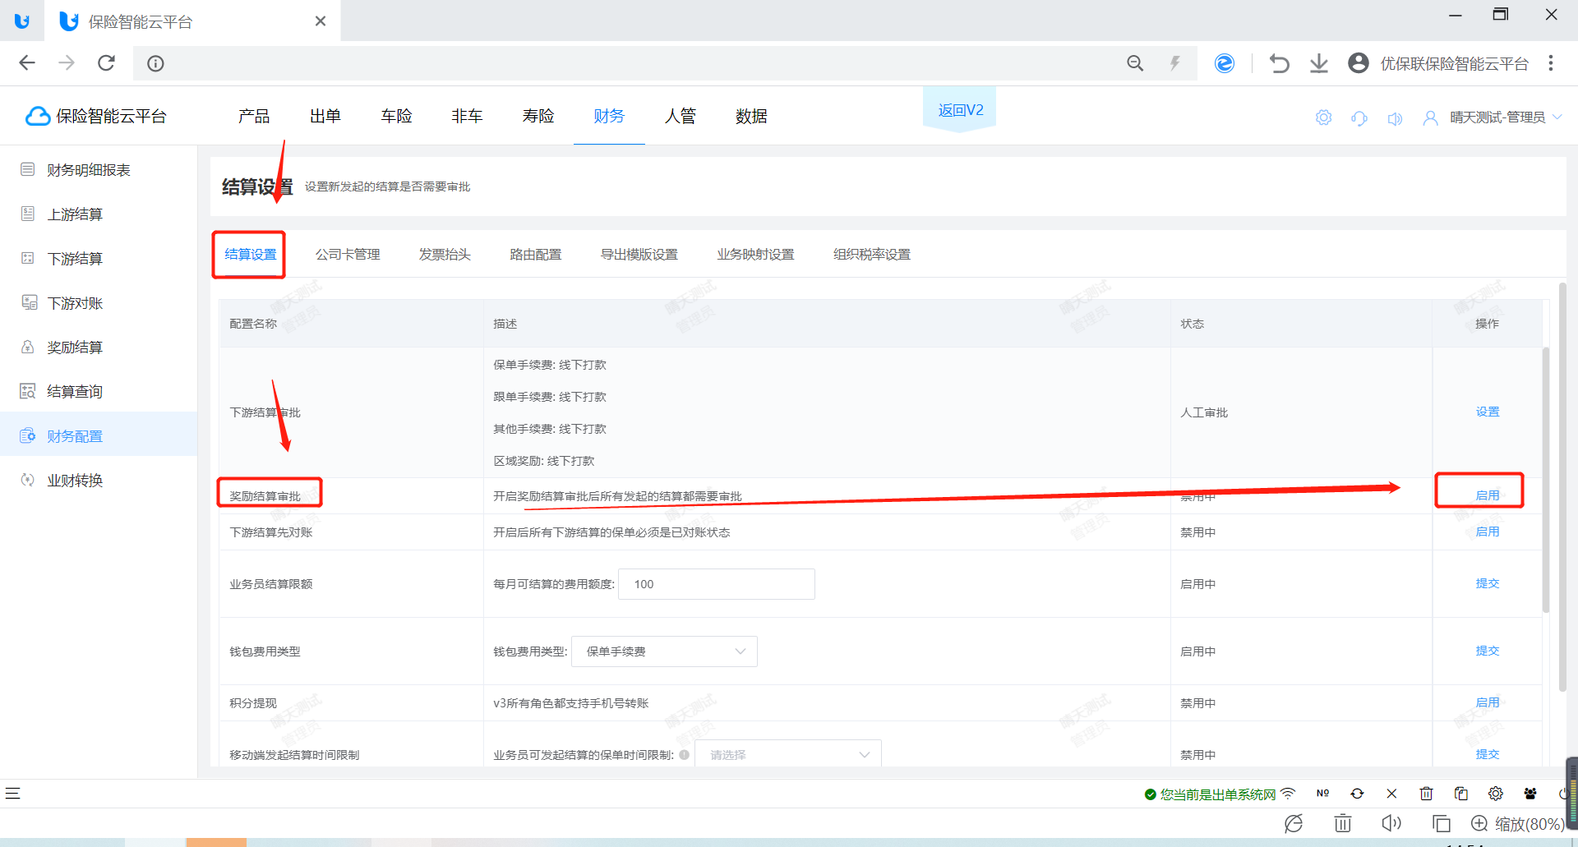The image size is (1578, 847).
Task: Open the 寿险 top menu
Action: click(538, 116)
